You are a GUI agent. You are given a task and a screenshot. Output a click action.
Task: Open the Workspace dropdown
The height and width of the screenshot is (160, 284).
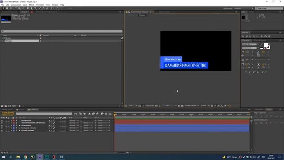tap(243, 8)
